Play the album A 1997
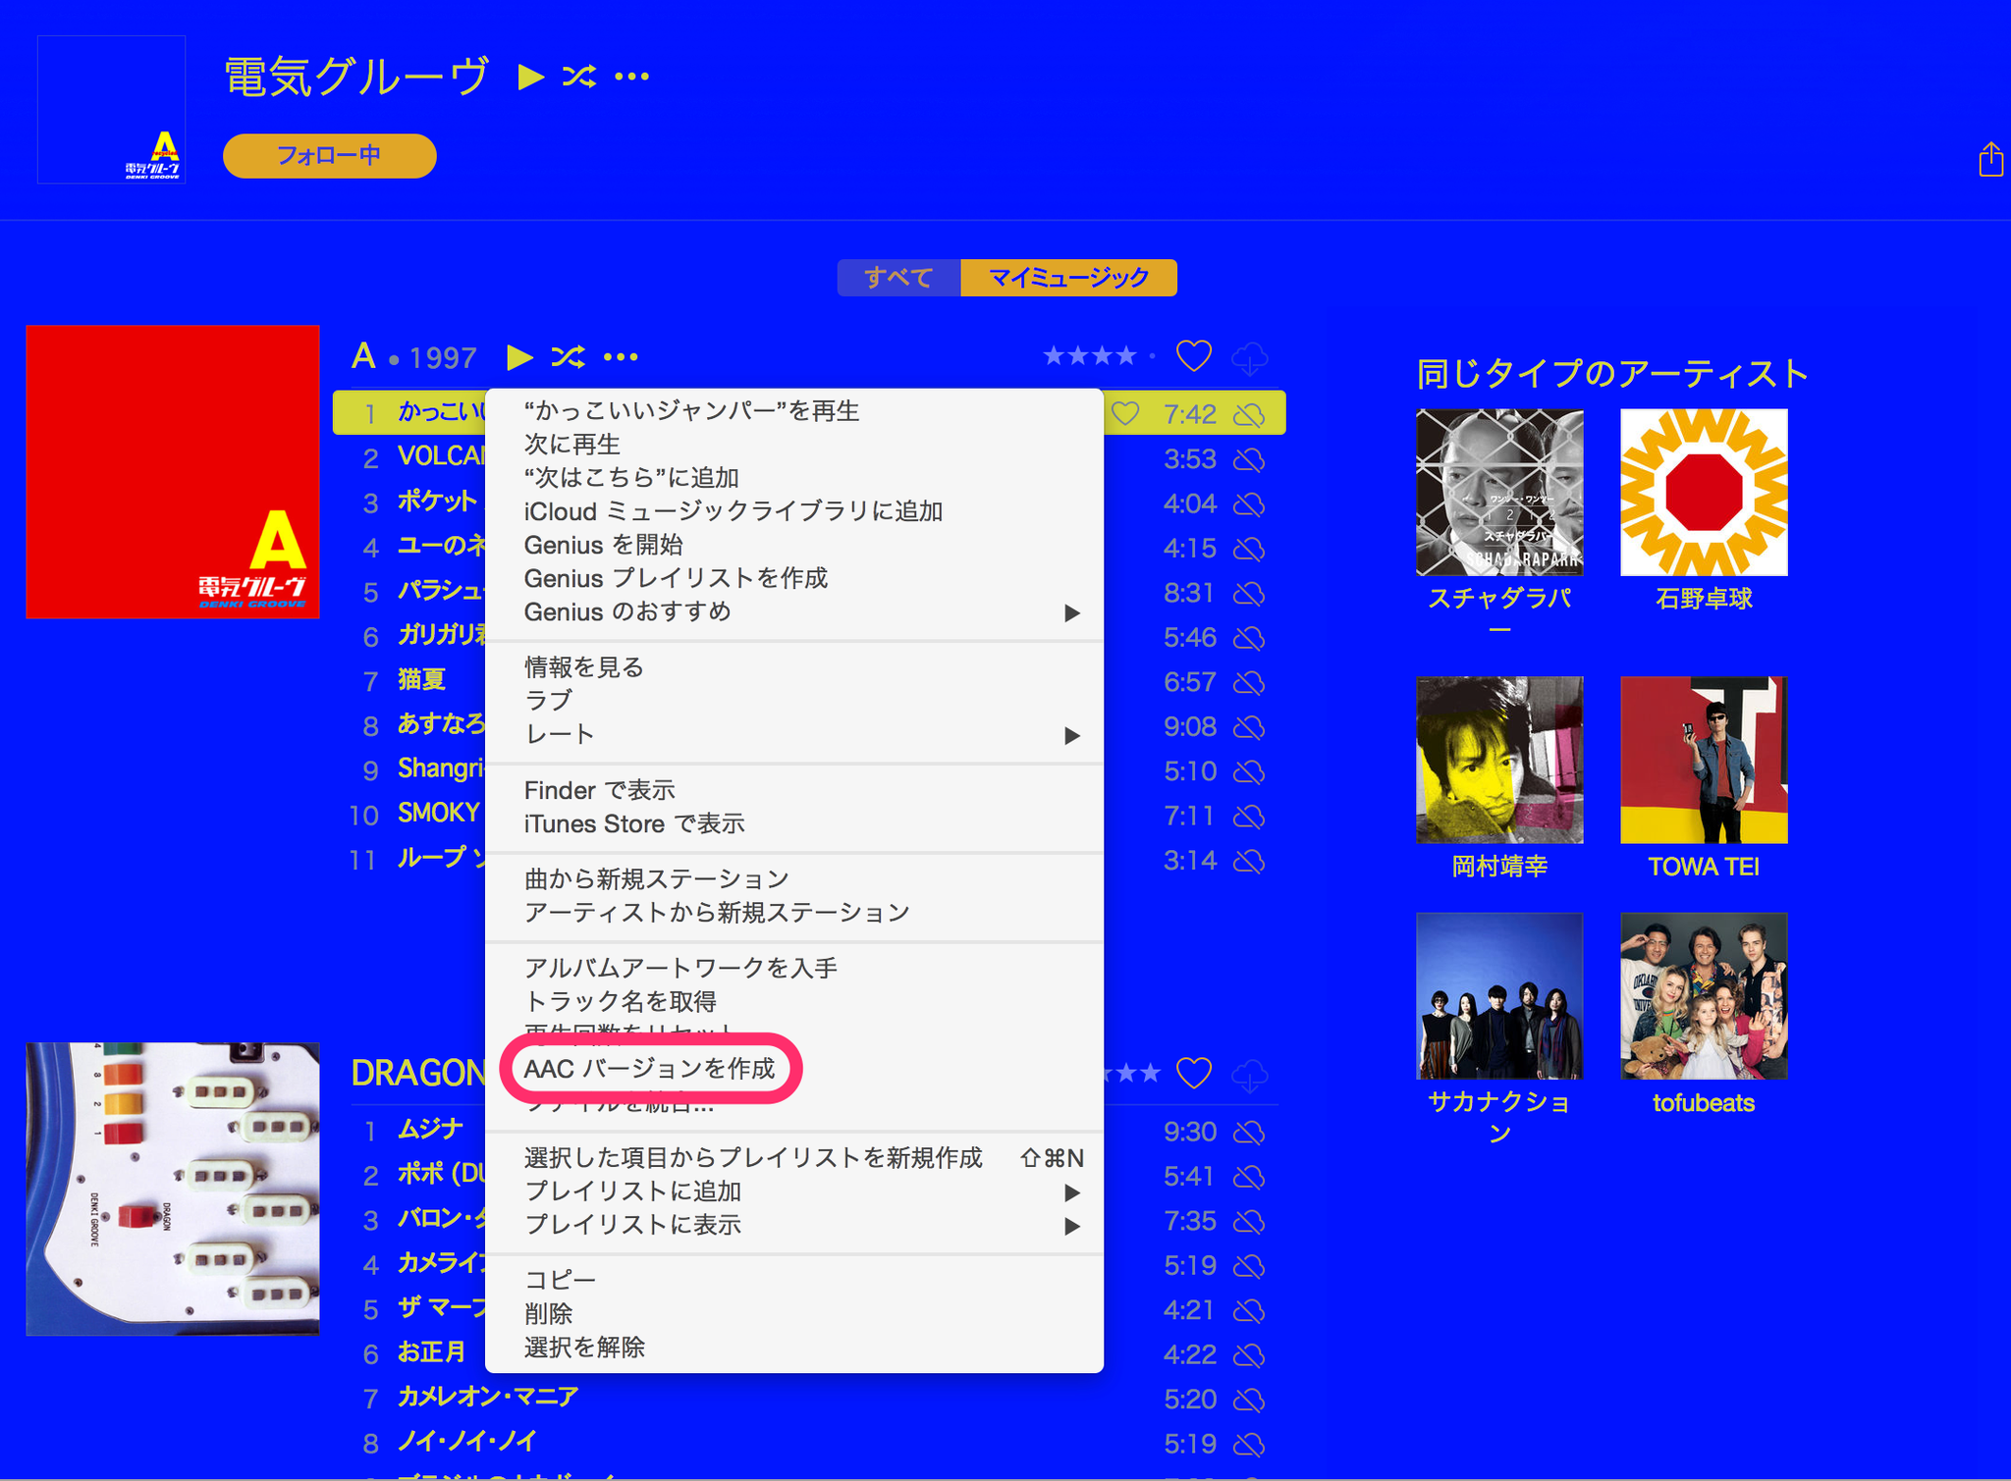2011x1481 pixels. [x=520, y=357]
